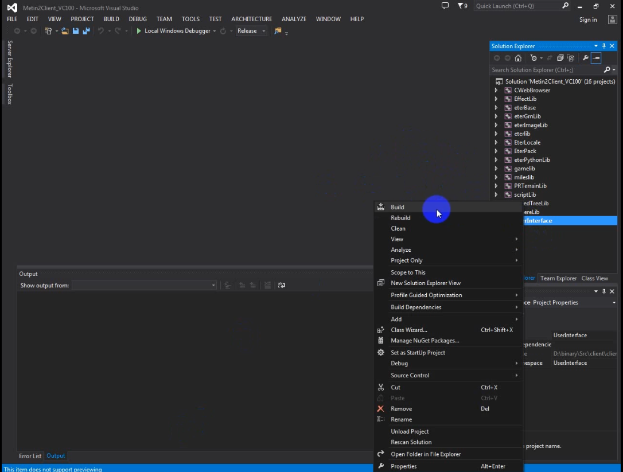The image size is (623, 472).
Task: Click the Collapse All icon in Solution Explorer
Action: coord(560,58)
